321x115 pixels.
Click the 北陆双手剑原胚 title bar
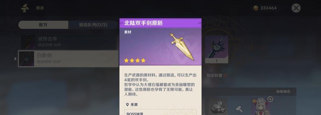coord(160,23)
